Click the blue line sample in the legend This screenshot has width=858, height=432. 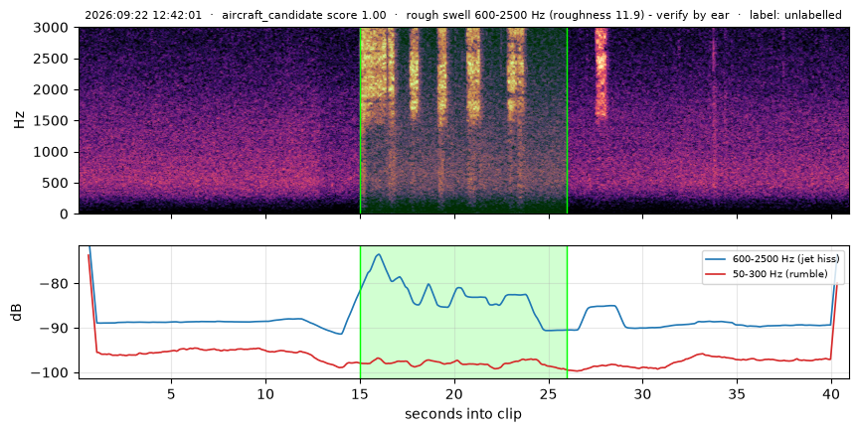(717, 258)
